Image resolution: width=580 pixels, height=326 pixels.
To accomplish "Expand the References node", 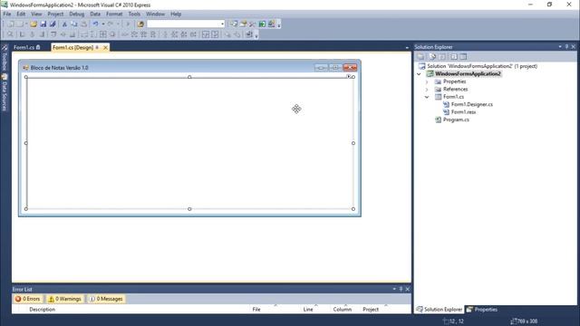I will click(427, 89).
